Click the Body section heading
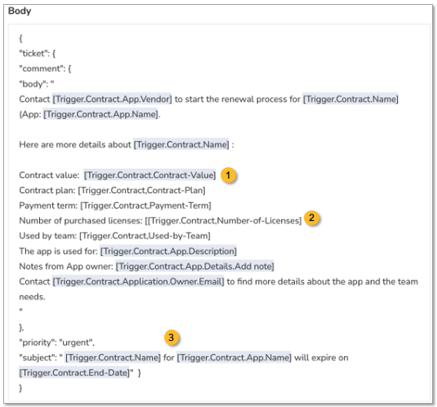 pyautogui.click(x=20, y=11)
